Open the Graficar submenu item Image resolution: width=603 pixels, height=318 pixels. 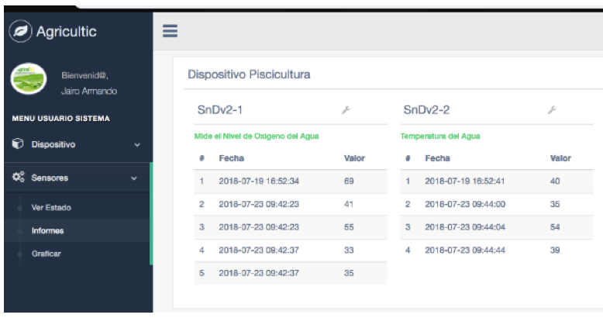[47, 254]
